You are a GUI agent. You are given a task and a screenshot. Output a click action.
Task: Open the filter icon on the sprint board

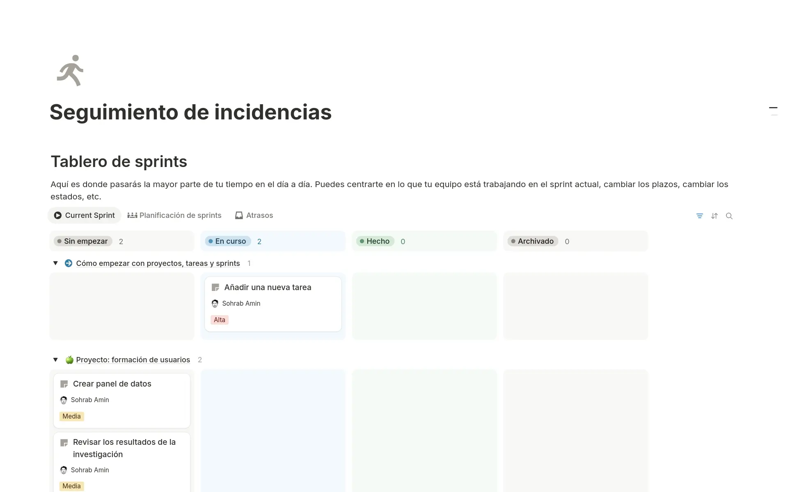click(x=699, y=215)
